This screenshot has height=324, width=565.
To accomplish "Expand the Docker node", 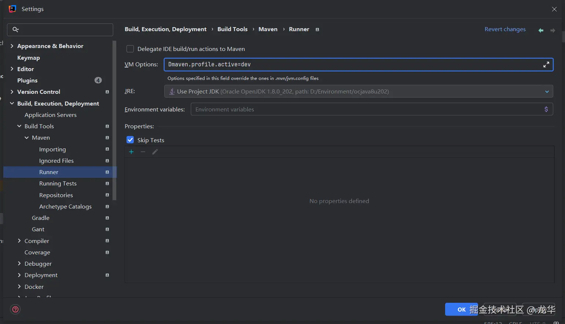I will point(19,287).
